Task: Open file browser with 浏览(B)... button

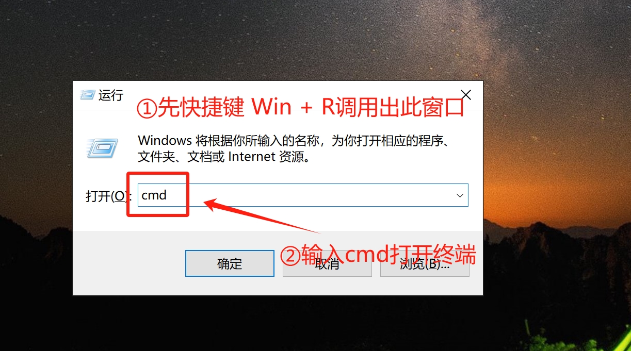Action: click(425, 263)
